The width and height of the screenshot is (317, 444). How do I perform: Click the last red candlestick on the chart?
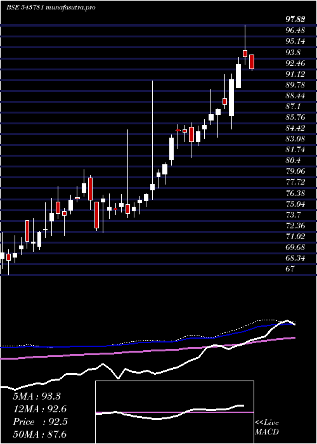252,62
